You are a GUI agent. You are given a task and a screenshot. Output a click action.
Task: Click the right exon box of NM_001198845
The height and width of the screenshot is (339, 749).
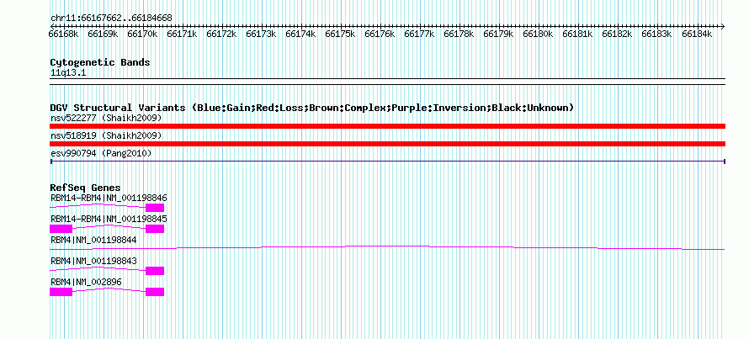pos(155,229)
